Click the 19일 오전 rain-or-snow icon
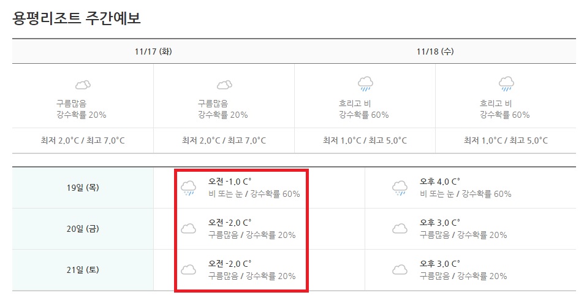Screen dimensions: 584x303 tap(189, 188)
